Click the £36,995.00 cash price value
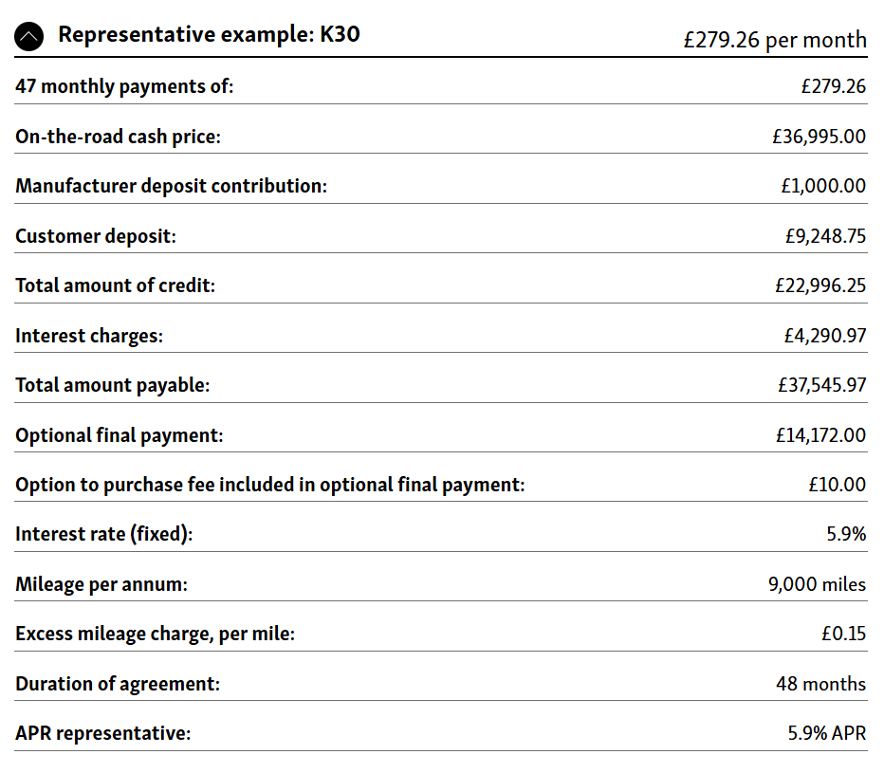 point(819,137)
